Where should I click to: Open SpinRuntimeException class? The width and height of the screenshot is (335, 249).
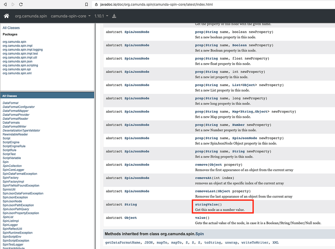click(x=18, y=233)
